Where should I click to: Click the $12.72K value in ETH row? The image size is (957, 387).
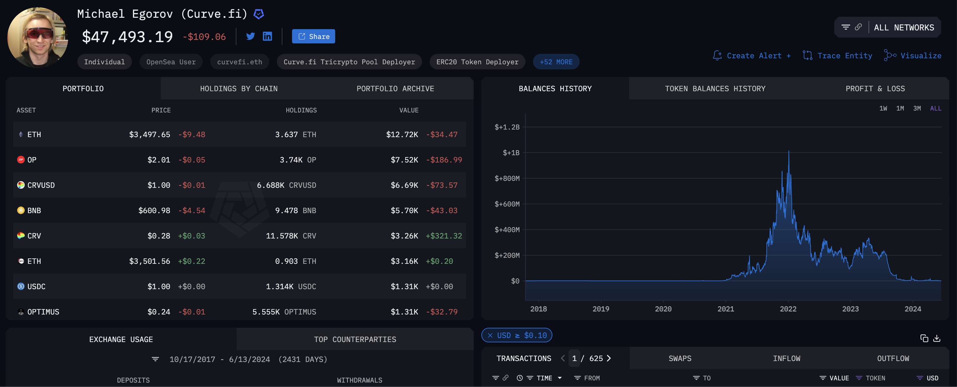pos(402,134)
